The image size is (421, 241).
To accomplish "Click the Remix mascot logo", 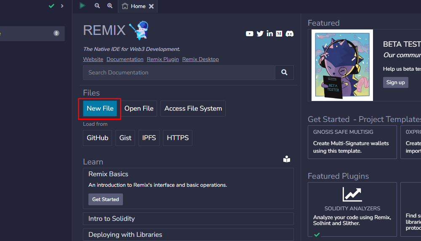I will [x=139, y=30].
